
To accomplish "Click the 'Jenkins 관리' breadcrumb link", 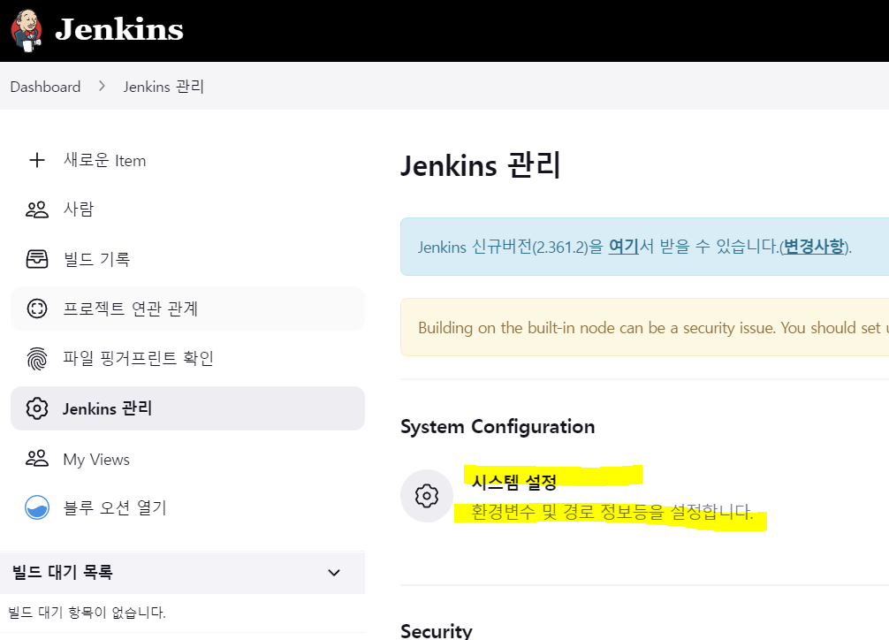I will pos(163,87).
